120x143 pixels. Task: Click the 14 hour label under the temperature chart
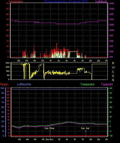point(67,139)
